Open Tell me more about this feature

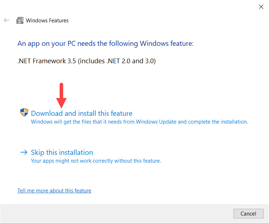pos(54,191)
